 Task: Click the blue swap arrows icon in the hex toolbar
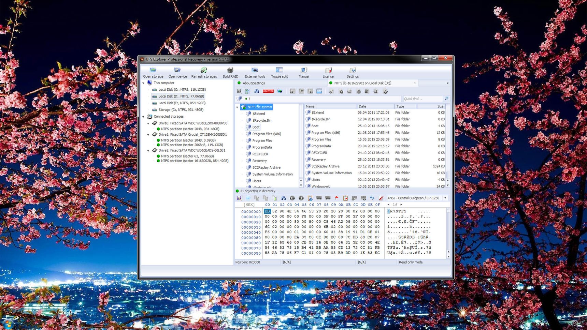pyautogui.click(x=372, y=198)
